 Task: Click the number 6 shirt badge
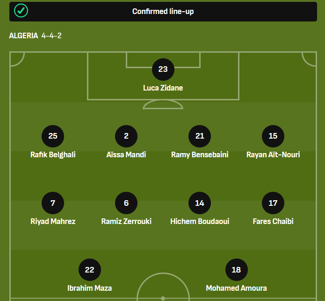point(126,203)
